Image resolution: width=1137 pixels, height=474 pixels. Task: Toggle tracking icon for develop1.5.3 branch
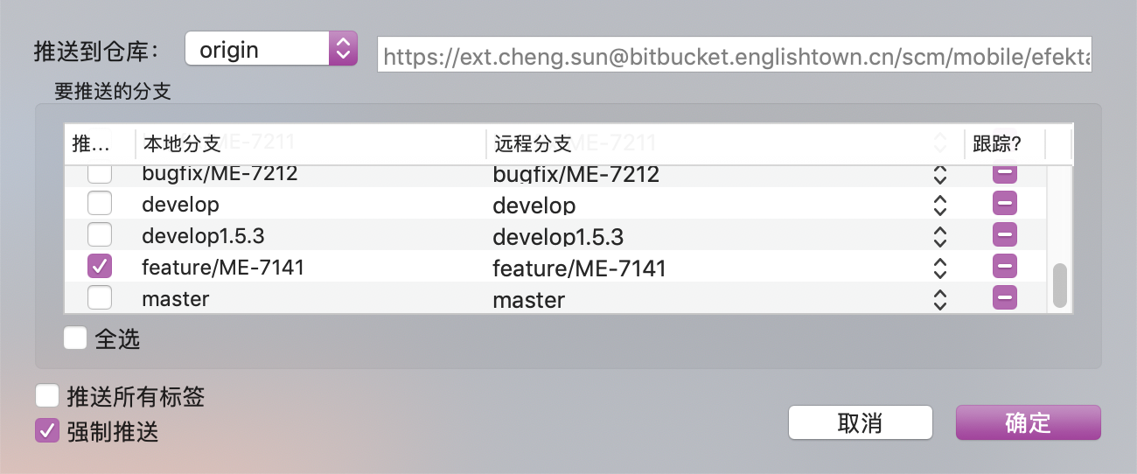click(x=1005, y=234)
